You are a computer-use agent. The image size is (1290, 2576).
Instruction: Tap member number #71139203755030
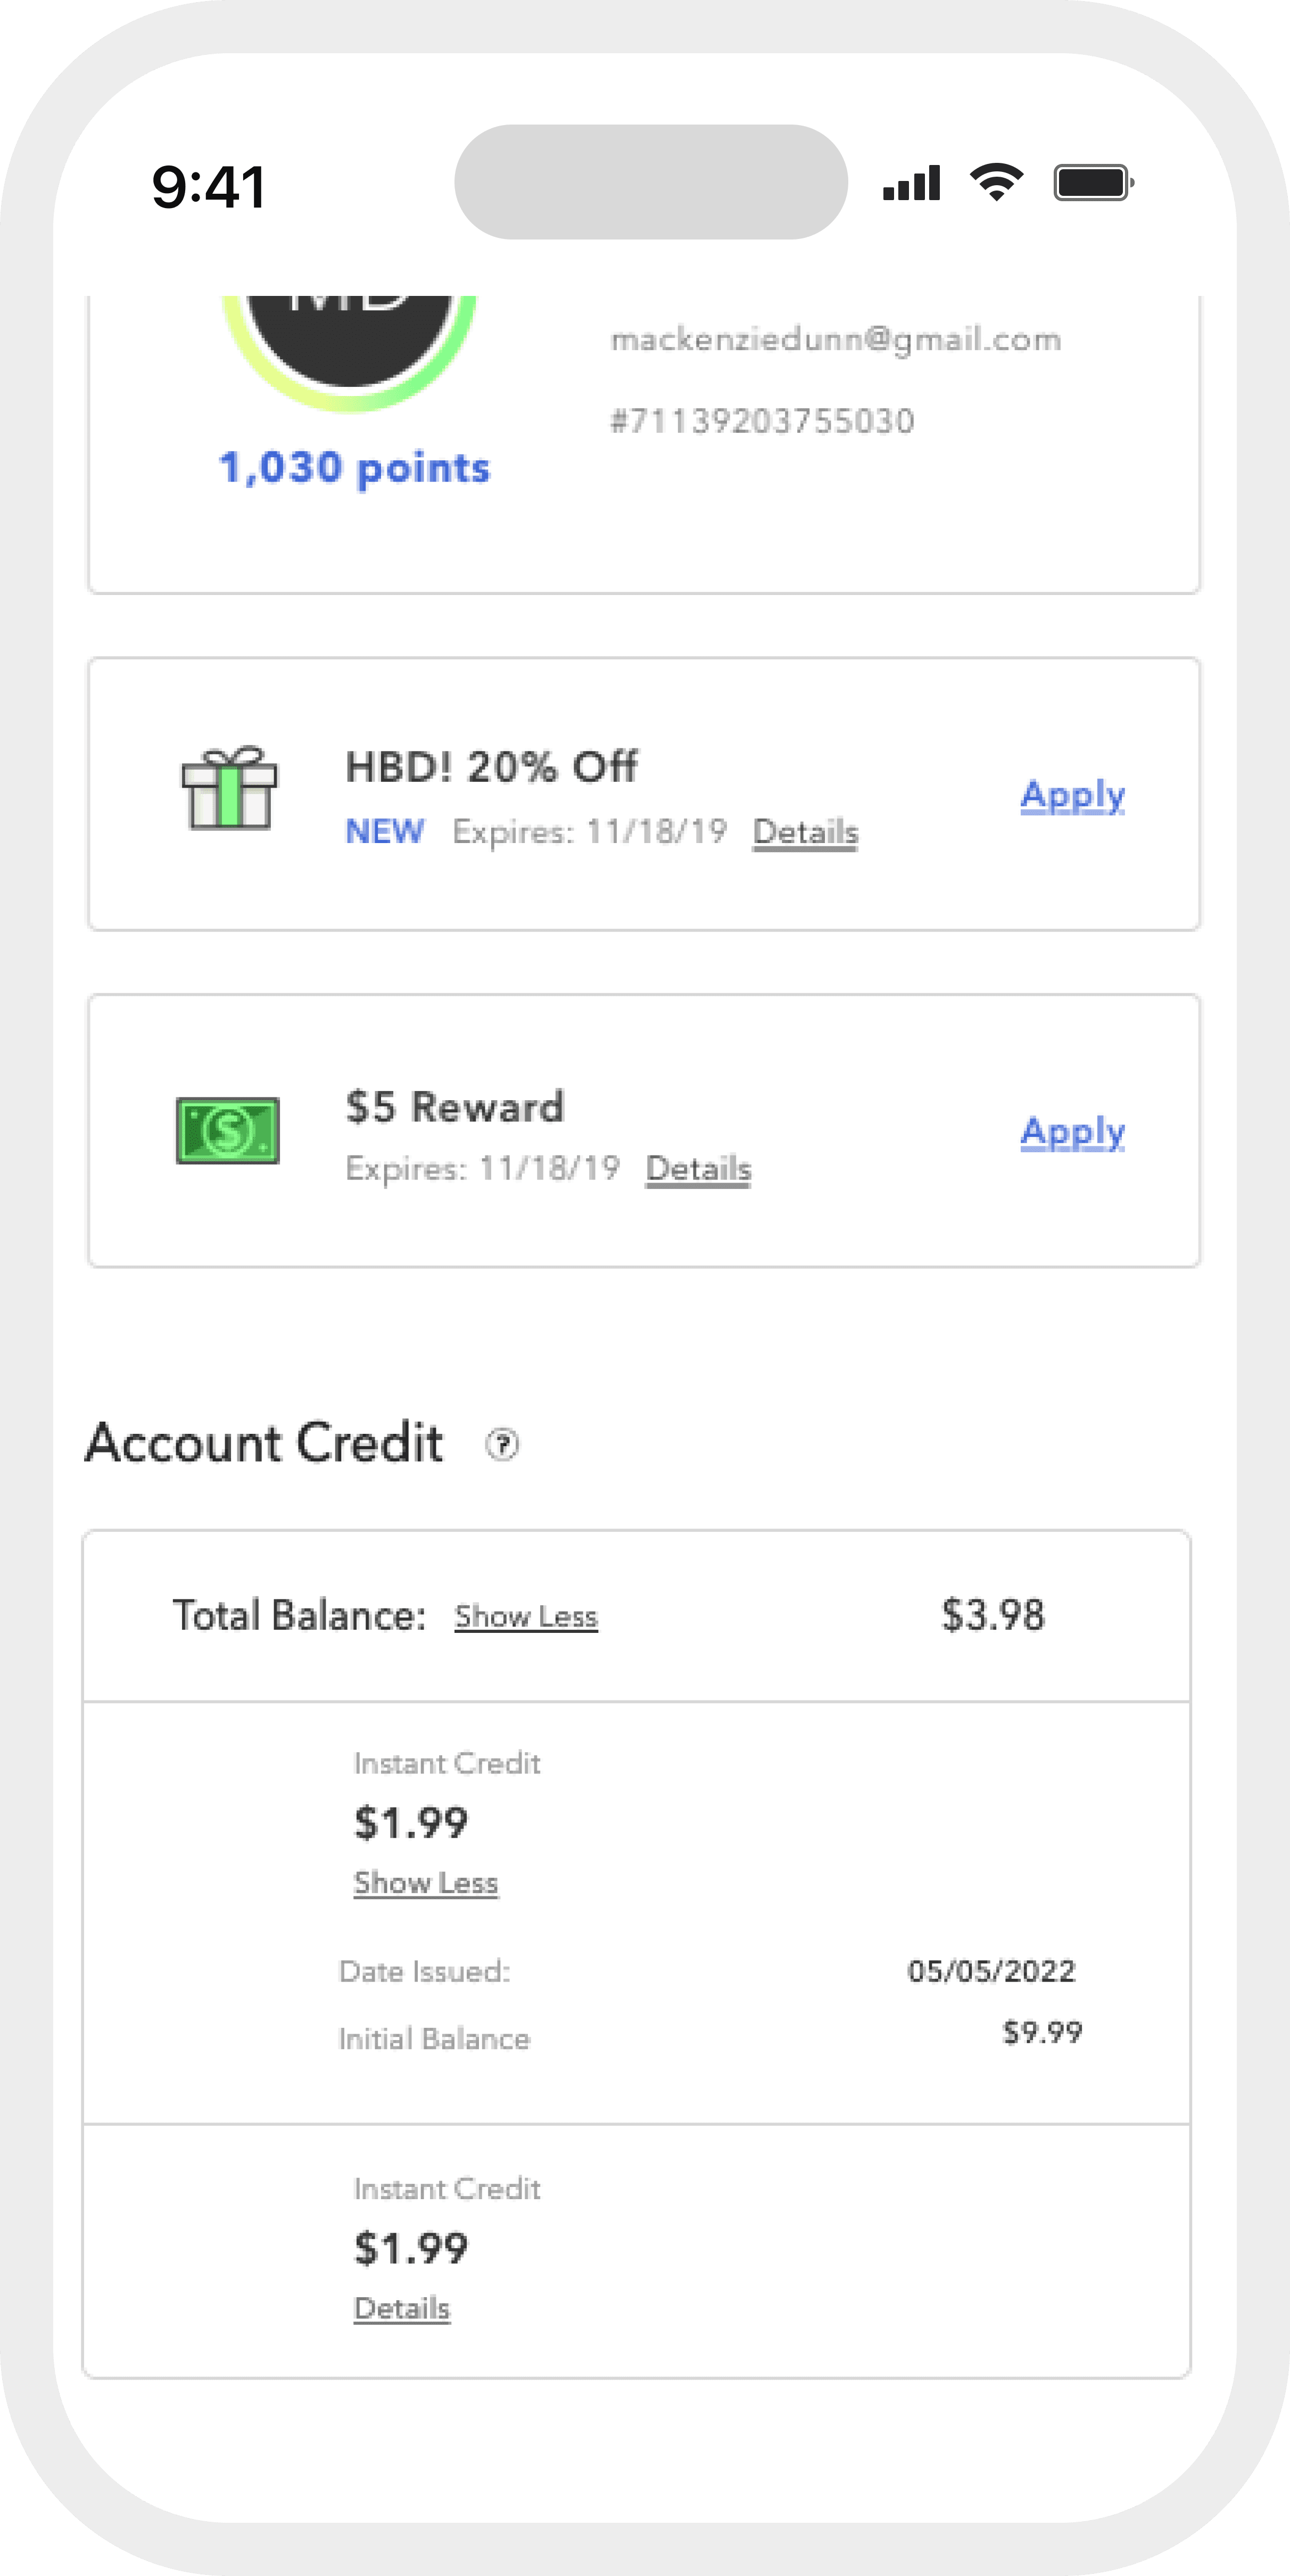pyautogui.click(x=762, y=421)
